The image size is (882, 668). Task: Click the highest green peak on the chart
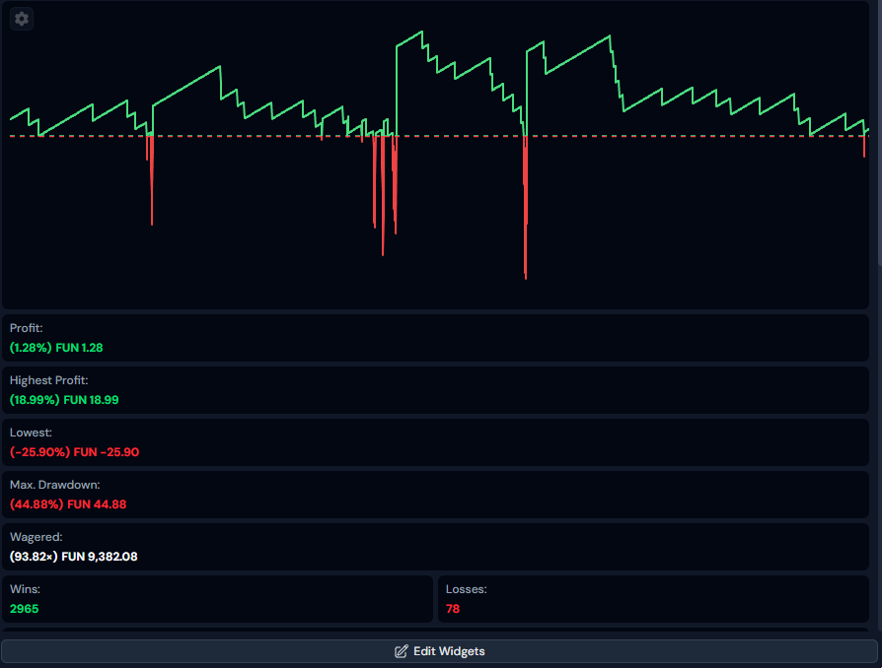point(421,33)
